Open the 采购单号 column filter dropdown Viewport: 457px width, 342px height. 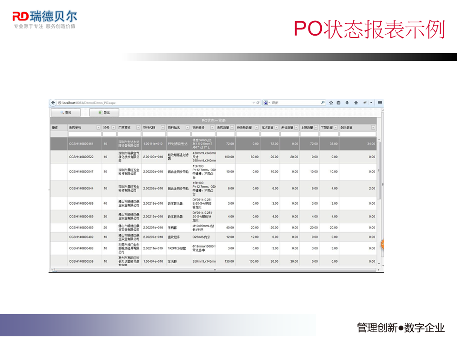[99, 127]
